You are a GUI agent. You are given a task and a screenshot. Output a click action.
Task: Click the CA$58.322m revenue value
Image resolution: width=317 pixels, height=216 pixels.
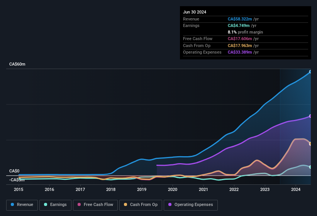240,19
